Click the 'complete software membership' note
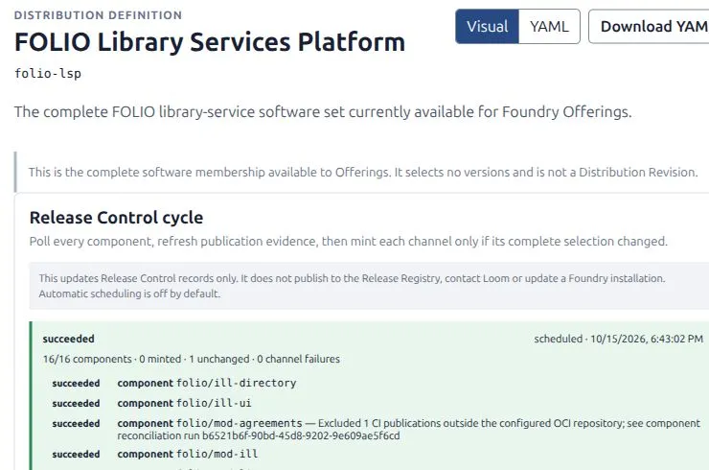This screenshot has height=470, width=709. tap(363, 172)
